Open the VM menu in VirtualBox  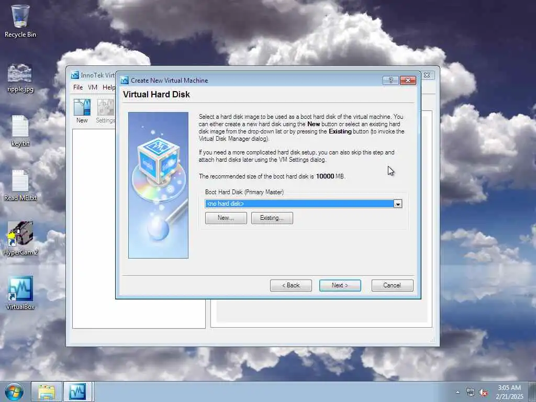click(x=93, y=87)
